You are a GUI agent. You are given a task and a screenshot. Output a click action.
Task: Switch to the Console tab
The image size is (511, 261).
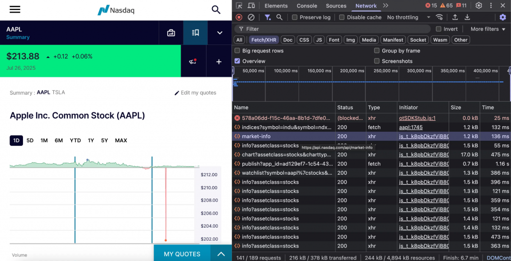click(x=307, y=6)
